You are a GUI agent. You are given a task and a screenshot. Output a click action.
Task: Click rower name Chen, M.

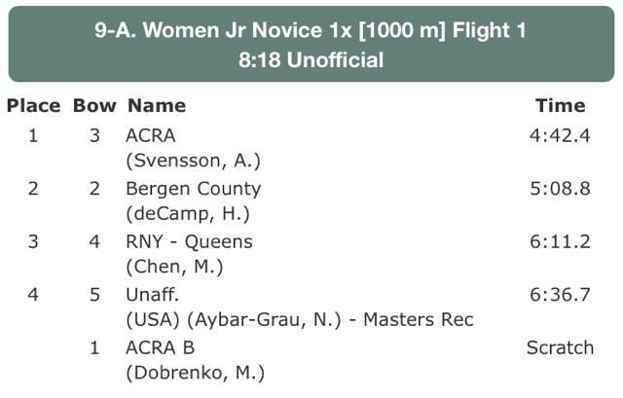[174, 266]
